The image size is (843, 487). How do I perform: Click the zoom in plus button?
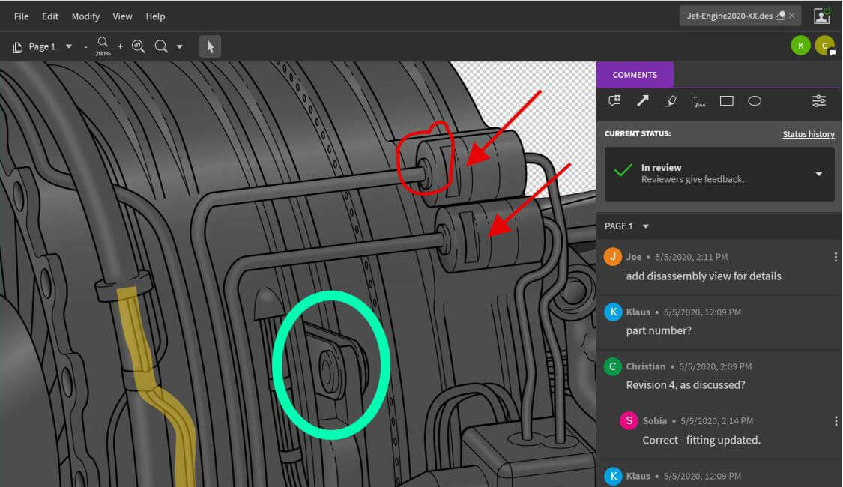(x=120, y=46)
